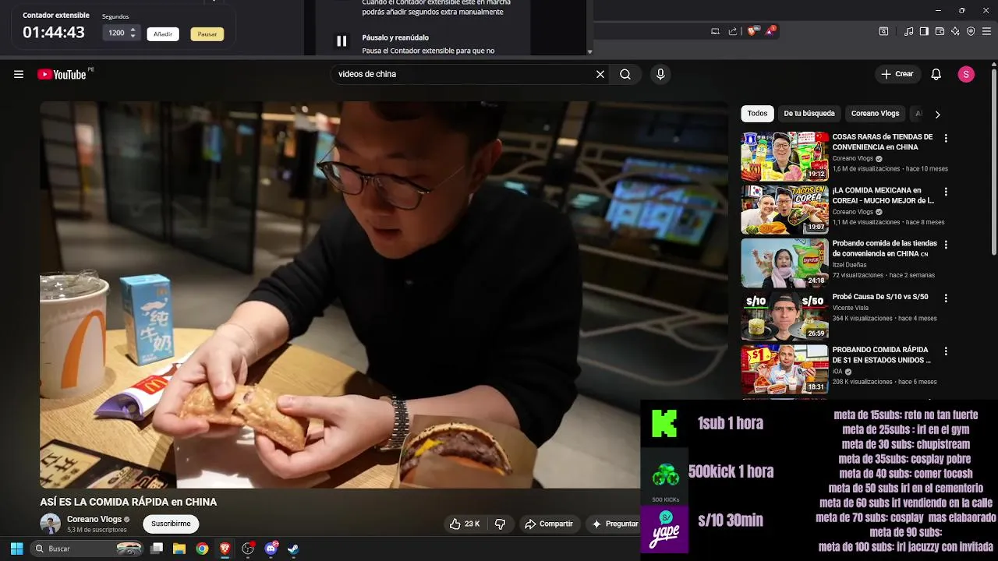Click the taskbar Buscar search box
998x561 pixels.
(x=87, y=549)
